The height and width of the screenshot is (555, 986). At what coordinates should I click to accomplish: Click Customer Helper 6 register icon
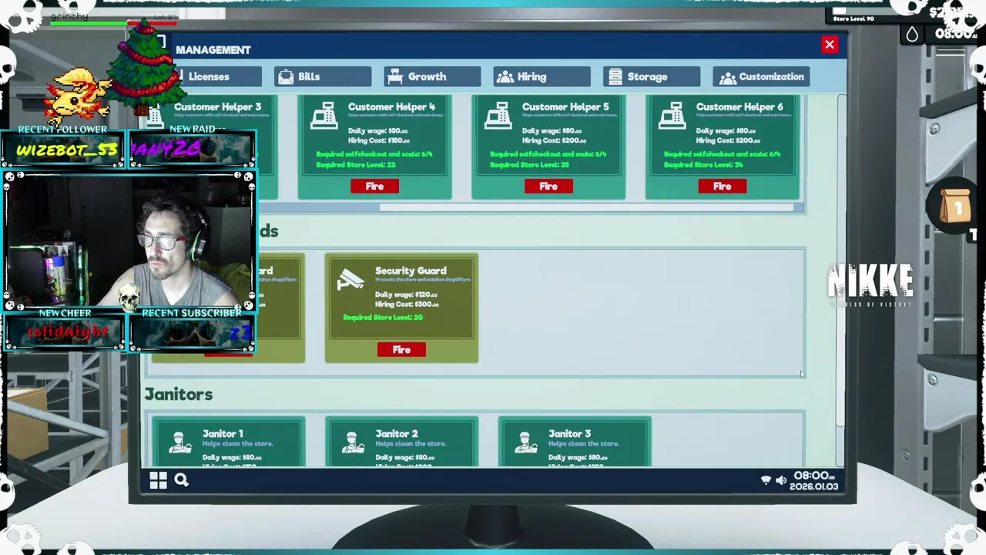[x=672, y=116]
